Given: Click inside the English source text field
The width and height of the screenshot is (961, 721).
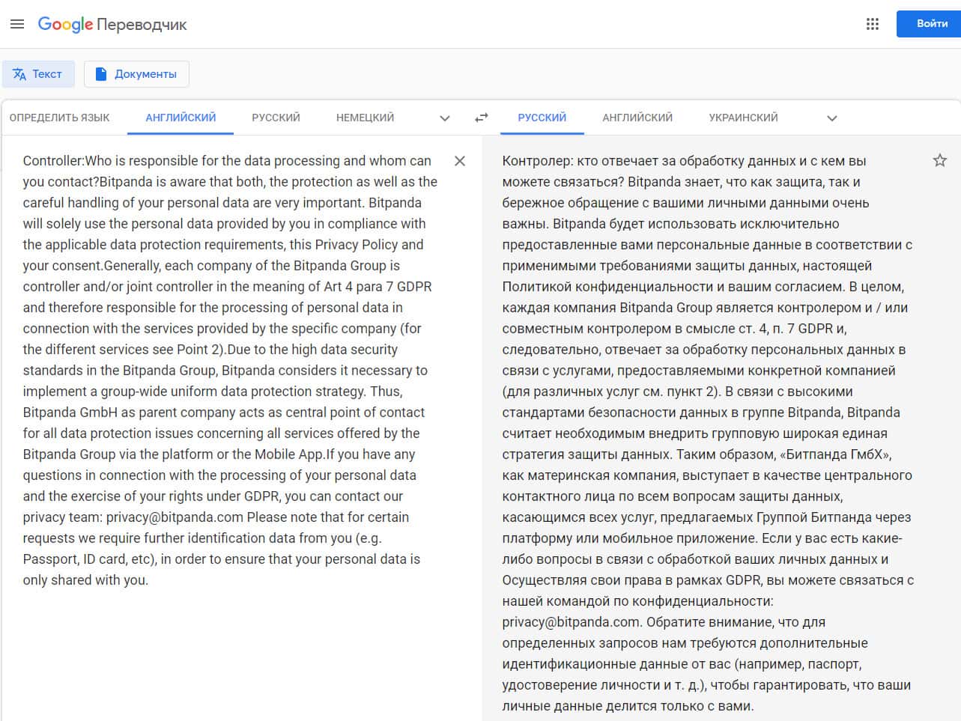Looking at the screenshot, I should pos(230,371).
